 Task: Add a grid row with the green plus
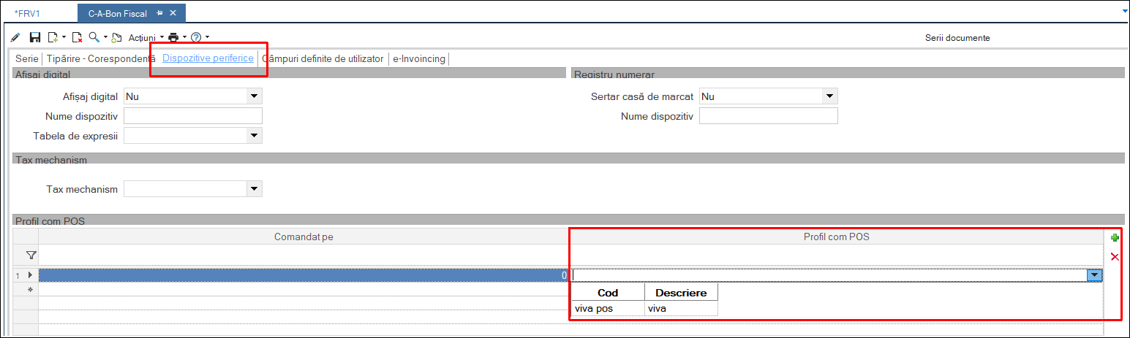pyautogui.click(x=1115, y=238)
